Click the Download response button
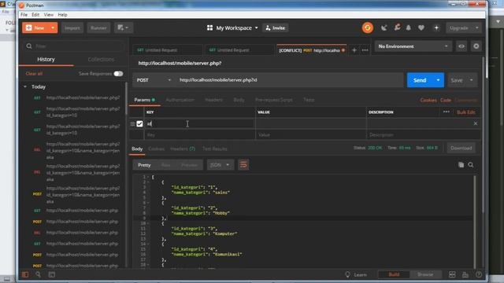 pos(461,148)
